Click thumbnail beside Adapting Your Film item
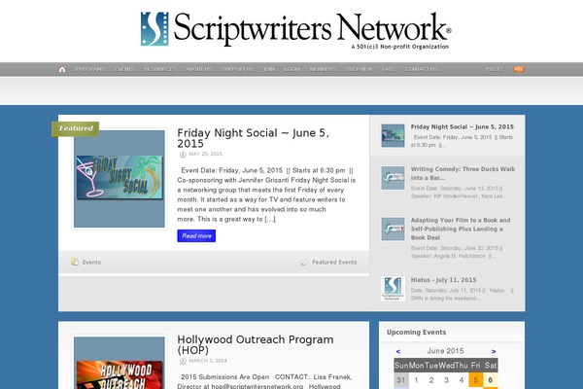The width and height of the screenshot is (583, 389). 393,229
